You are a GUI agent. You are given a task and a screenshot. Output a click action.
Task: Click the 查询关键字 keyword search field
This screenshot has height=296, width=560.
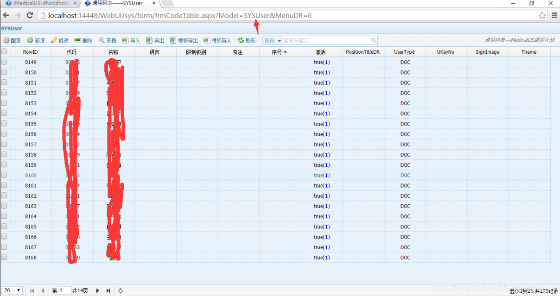click(x=326, y=41)
